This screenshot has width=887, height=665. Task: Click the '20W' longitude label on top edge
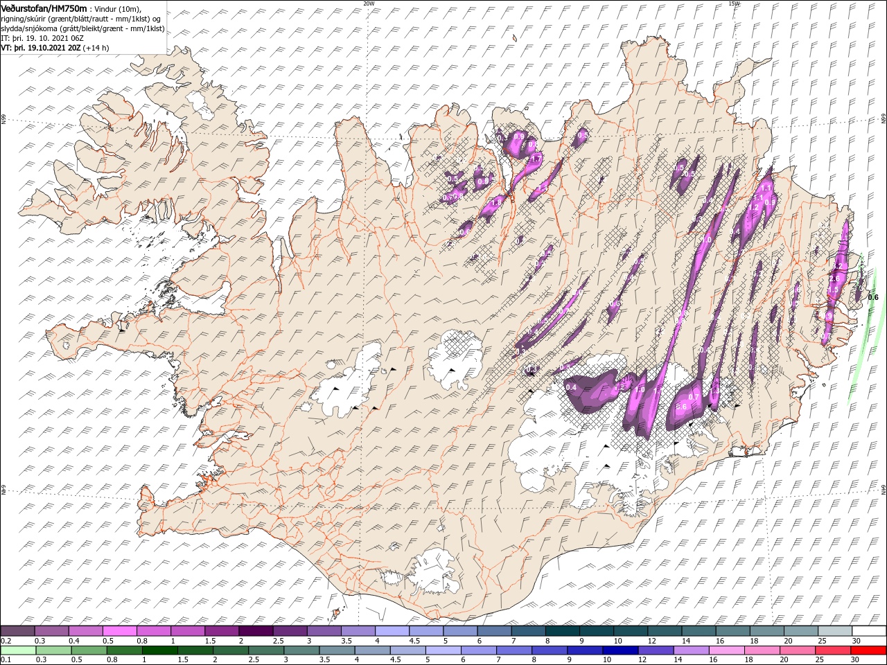[368, 3]
